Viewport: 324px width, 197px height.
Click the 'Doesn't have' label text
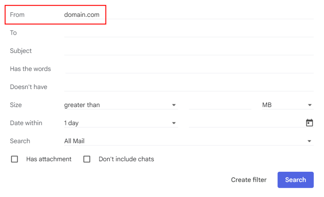click(28, 87)
